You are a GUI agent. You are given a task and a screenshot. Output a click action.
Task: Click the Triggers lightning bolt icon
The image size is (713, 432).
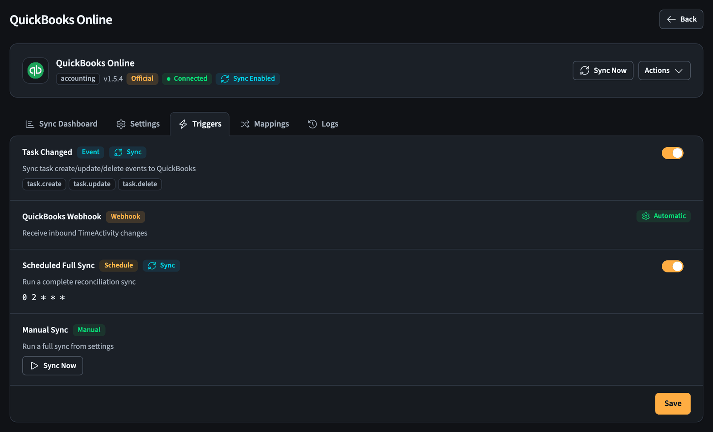pos(183,124)
